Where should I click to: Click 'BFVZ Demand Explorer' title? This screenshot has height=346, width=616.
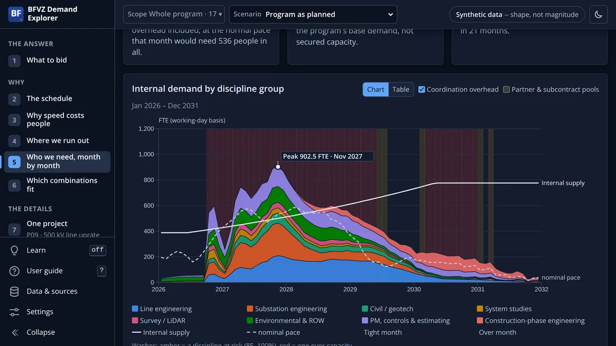52,14
